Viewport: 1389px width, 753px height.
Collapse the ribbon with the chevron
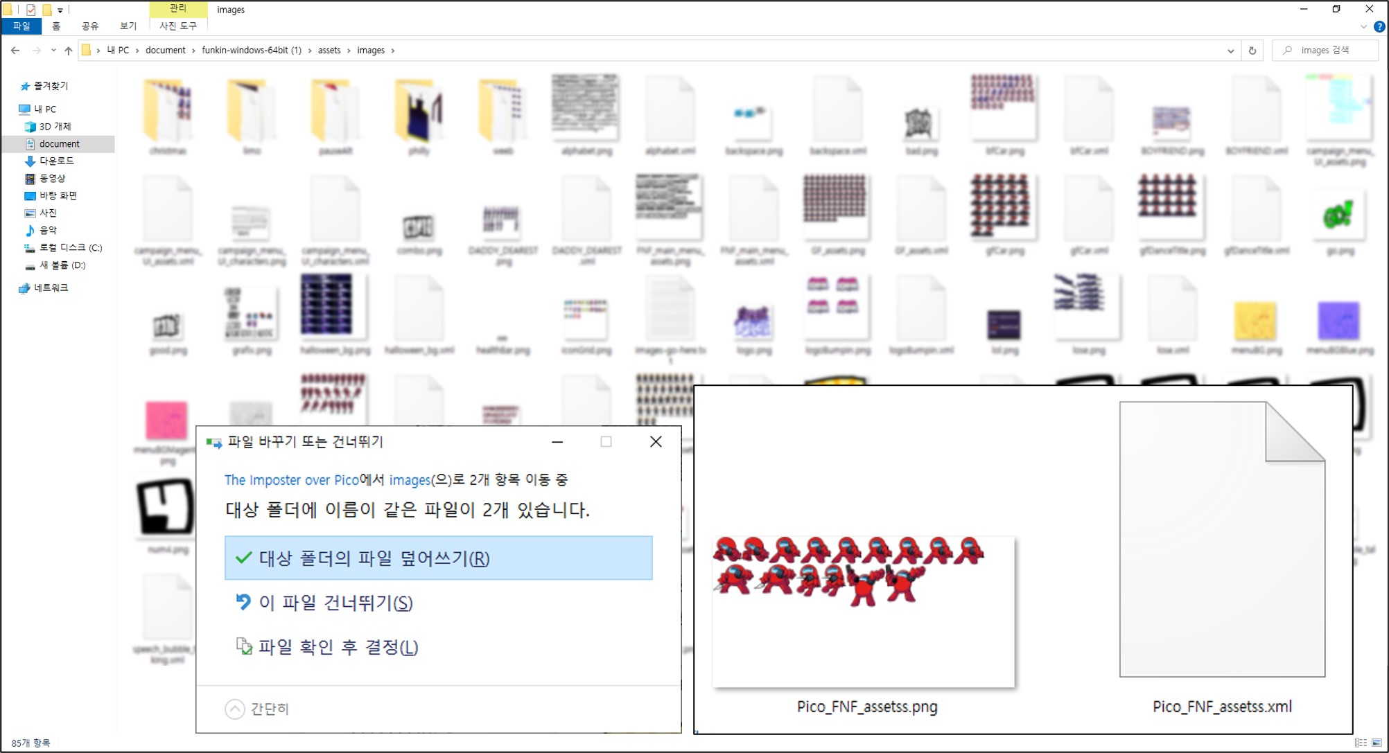tap(1363, 27)
